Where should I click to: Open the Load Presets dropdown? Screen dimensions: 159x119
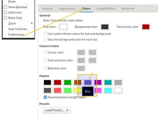click(57, 110)
